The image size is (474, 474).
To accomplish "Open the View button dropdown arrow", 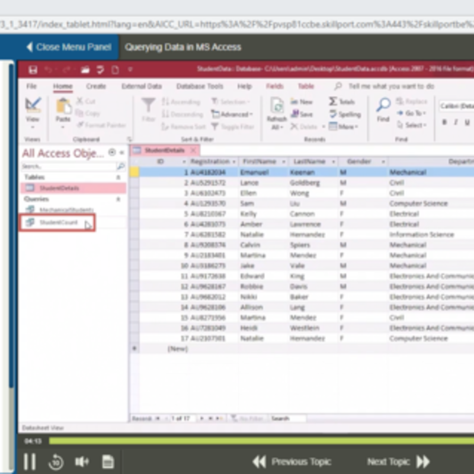I will coord(33,127).
